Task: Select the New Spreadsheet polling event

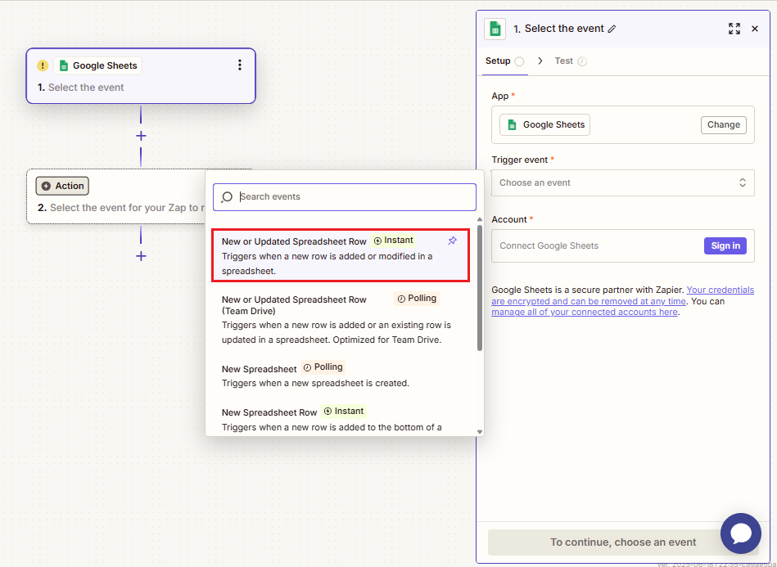Action: click(x=341, y=376)
